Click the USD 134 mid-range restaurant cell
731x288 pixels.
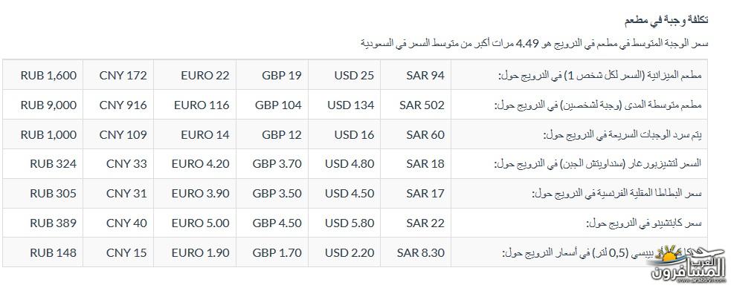click(x=344, y=105)
